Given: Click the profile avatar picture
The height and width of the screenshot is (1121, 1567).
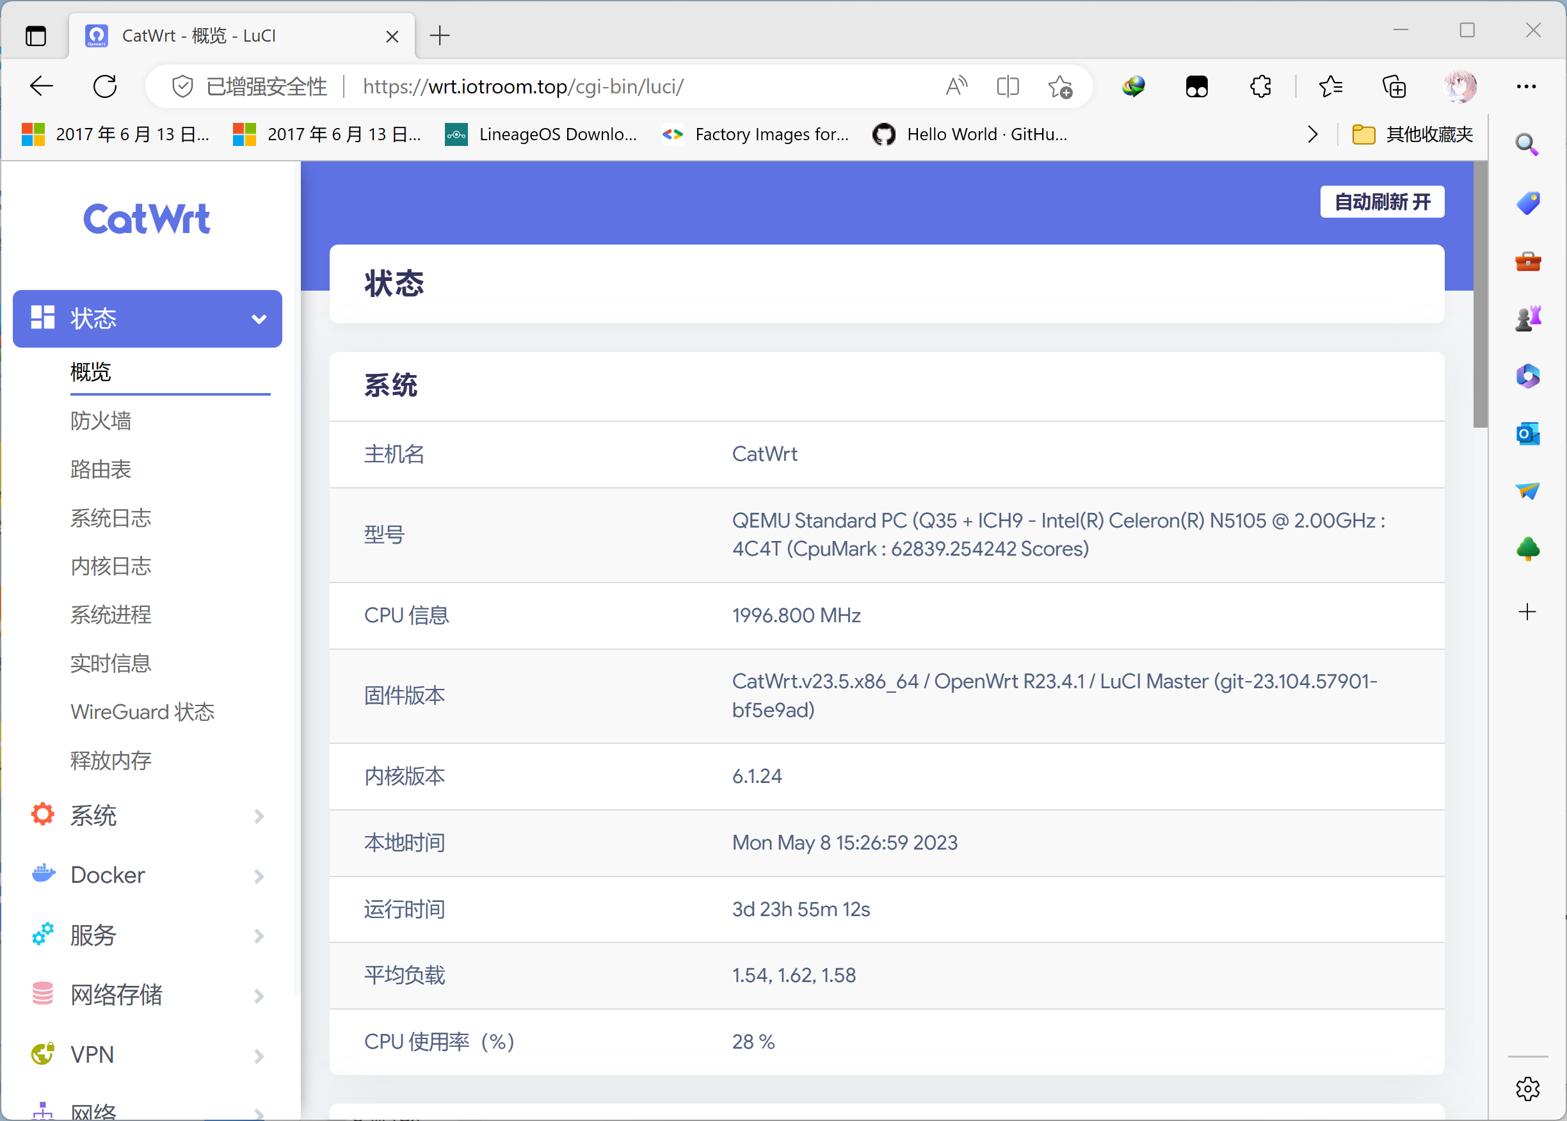Looking at the screenshot, I should point(1459,86).
